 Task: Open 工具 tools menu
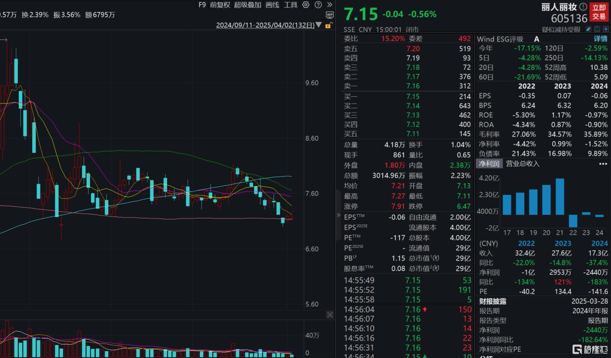(291, 5)
